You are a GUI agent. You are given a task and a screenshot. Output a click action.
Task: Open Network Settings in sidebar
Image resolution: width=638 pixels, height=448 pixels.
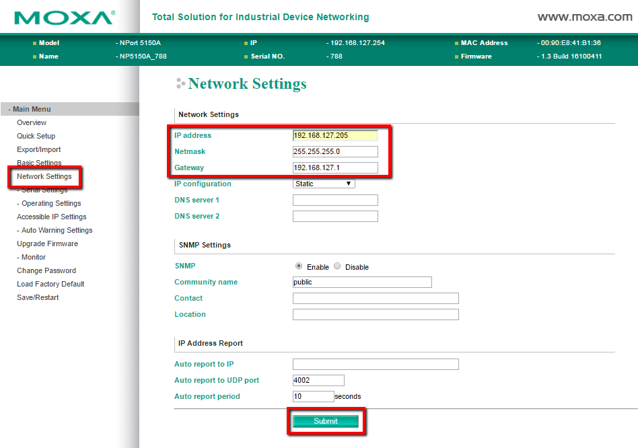coord(44,176)
